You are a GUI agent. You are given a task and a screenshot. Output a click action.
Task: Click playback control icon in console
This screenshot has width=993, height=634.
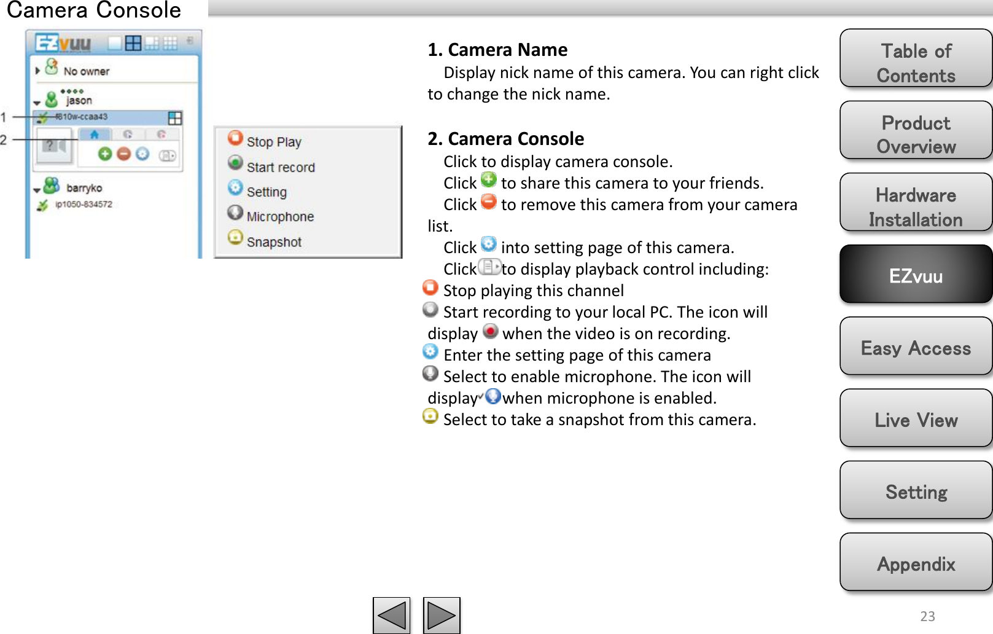pos(168,155)
